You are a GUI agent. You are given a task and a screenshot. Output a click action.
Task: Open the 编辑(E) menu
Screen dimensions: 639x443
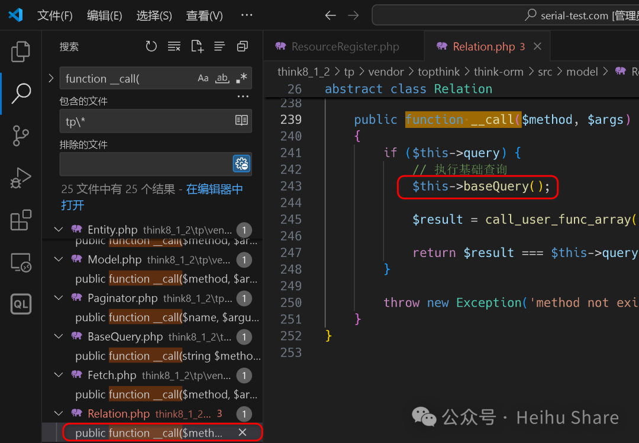tap(104, 15)
